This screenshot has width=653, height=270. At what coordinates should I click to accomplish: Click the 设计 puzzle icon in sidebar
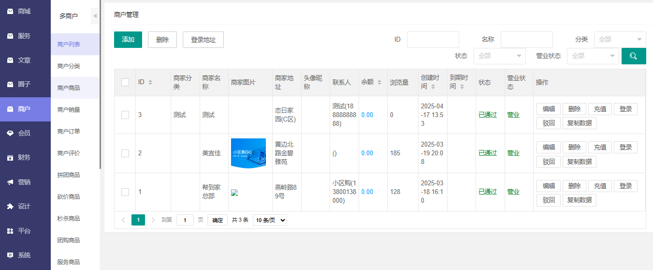point(10,206)
